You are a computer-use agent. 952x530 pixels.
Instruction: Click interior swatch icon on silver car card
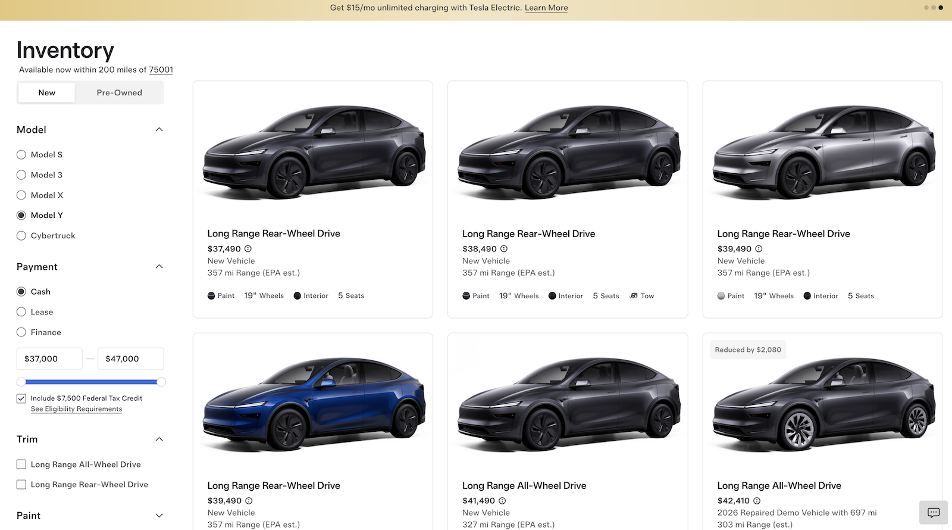(807, 296)
